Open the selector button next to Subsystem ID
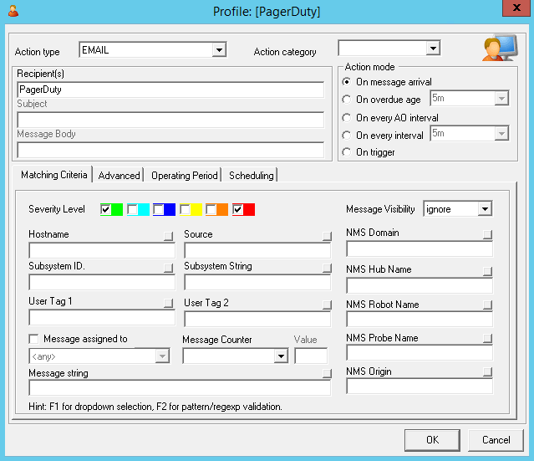 pyautogui.click(x=169, y=268)
